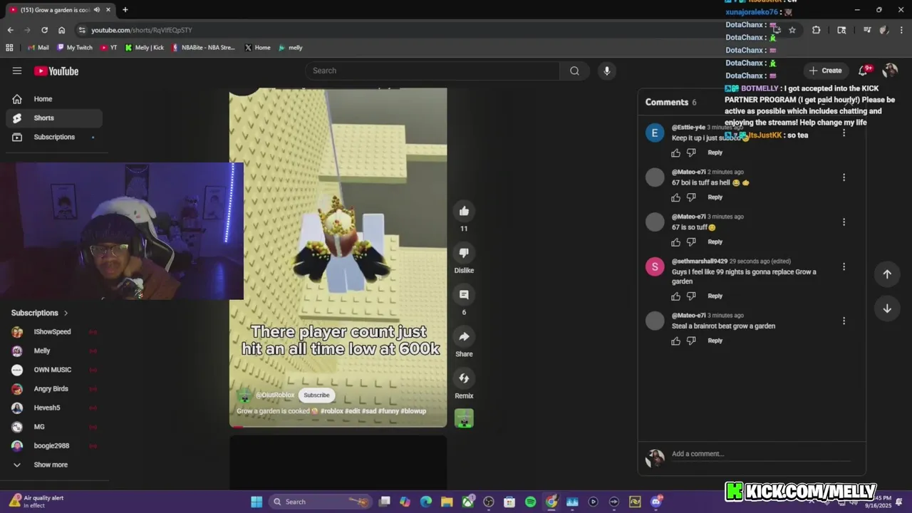This screenshot has width=912, height=513.
Task: Open the comments button showing 6
Action: [464, 295]
